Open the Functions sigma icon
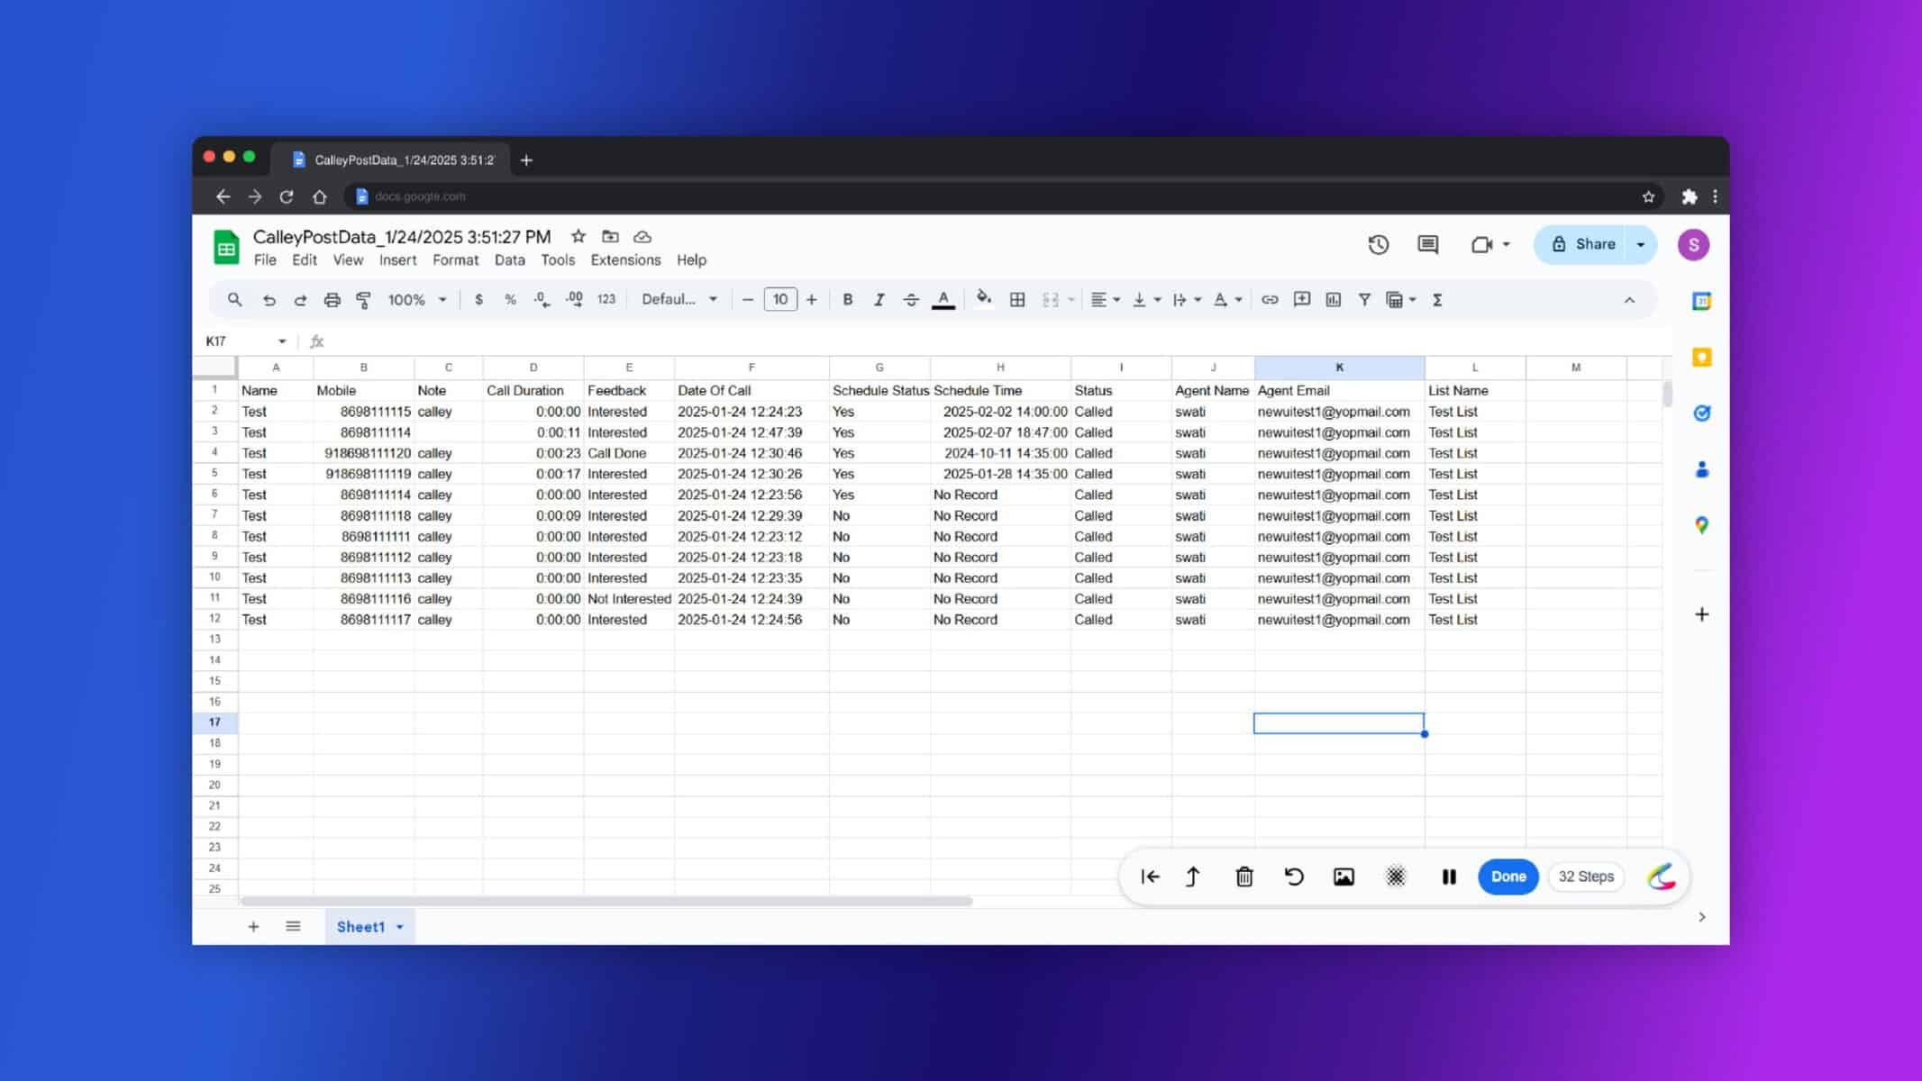 [x=1437, y=300]
